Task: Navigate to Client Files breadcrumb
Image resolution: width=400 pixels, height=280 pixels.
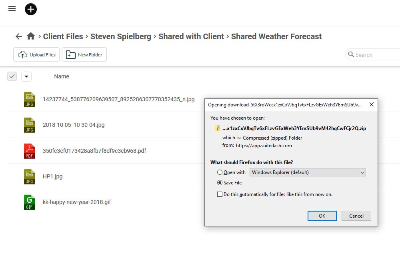Action: pos(63,36)
